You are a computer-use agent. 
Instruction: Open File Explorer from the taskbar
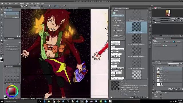[49, 102]
